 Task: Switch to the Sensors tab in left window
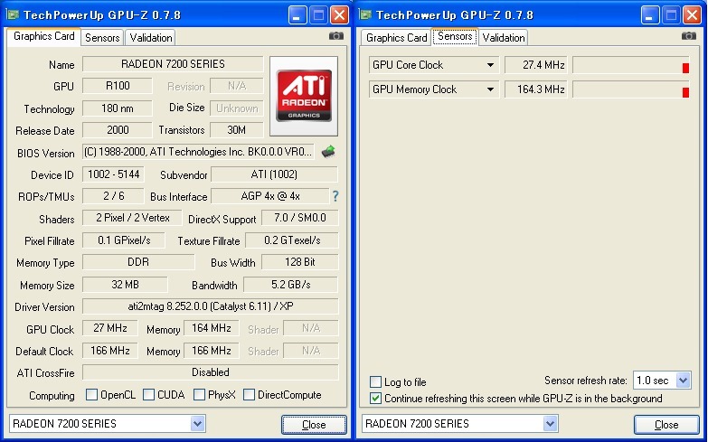point(102,38)
